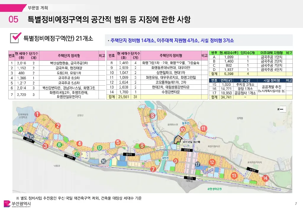The width and height of the screenshot is (303, 210).
Task: Click dark blue map marker 17
Action: pos(198,164)
